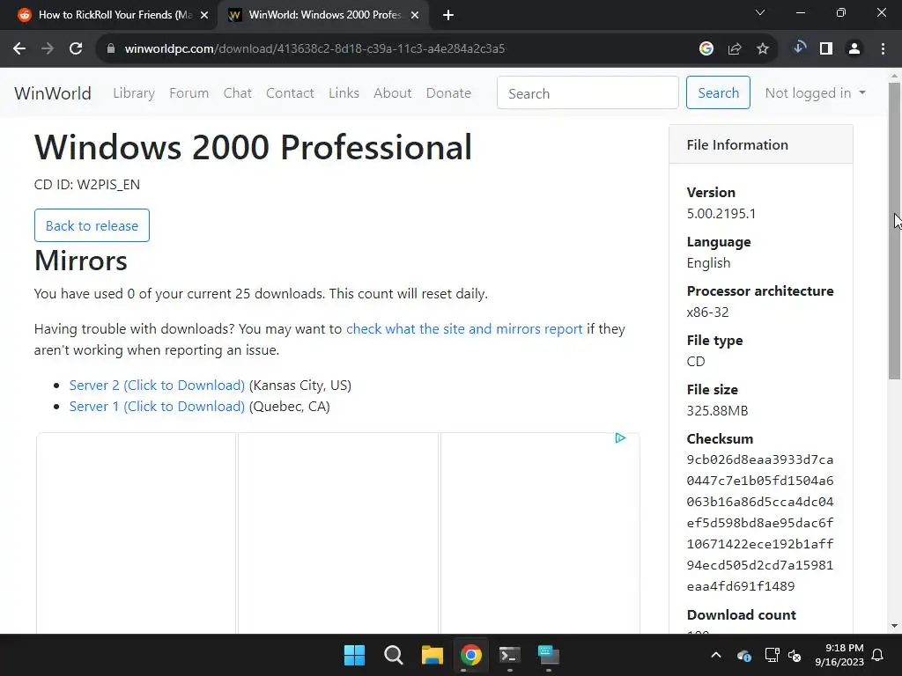Share this page using the share icon
The width and height of the screenshot is (902, 676).
[x=735, y=49]
